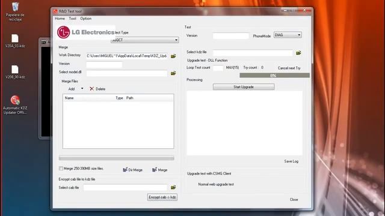Browse for model dll file icon
The height and width of the screenshot is (216, 385).
pos(173,73)
